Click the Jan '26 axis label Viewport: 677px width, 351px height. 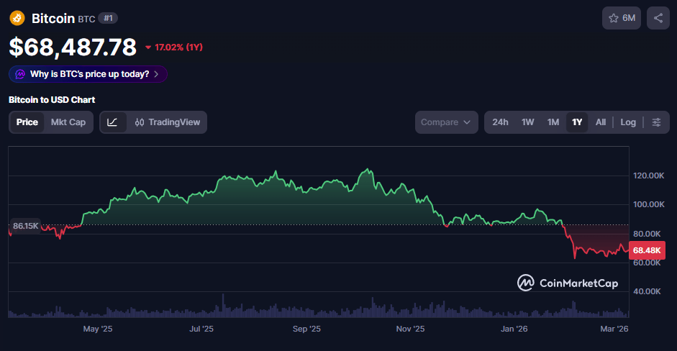[x=514, y=329]
